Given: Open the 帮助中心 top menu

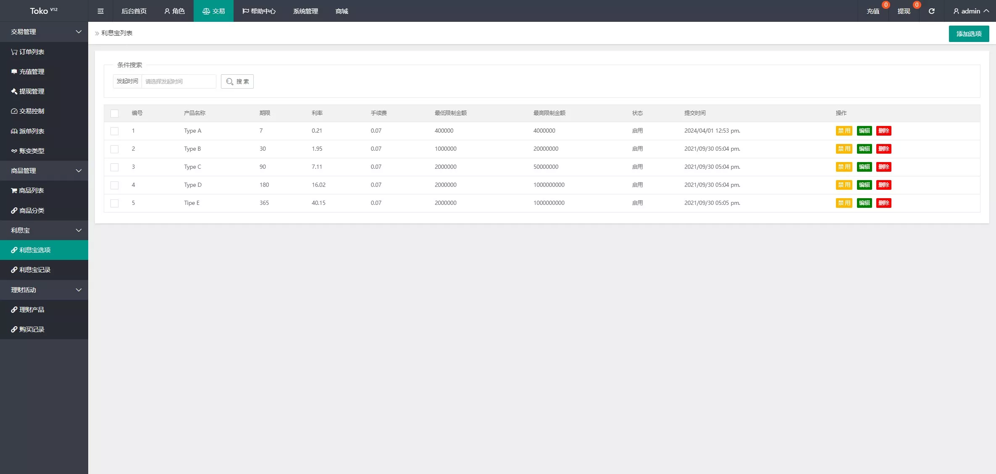Looking at the screenshot, I should (259, 11).
